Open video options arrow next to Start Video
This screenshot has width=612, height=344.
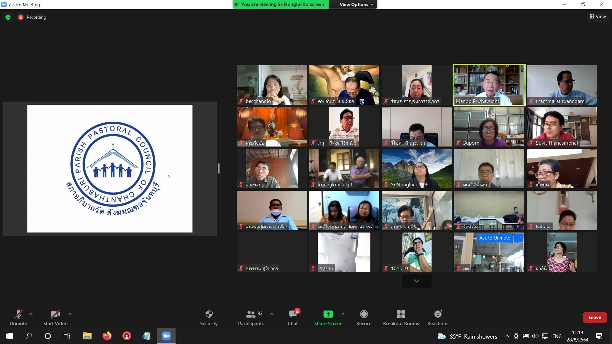(x=70, y=314)
